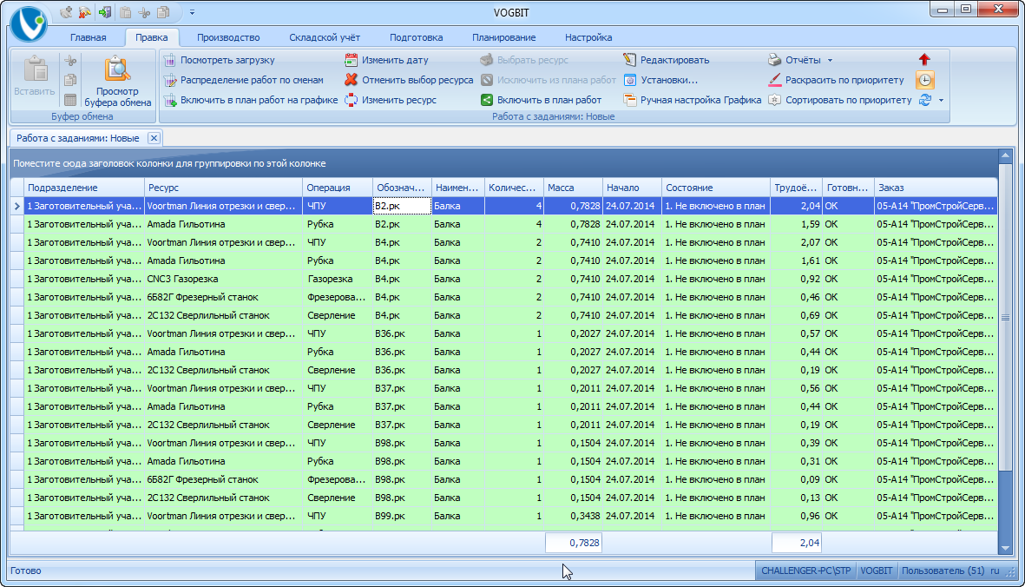The image size is (1025, 587).
Task: Select the Amada Гильотина B2.рк row
Action: (503, 224)
